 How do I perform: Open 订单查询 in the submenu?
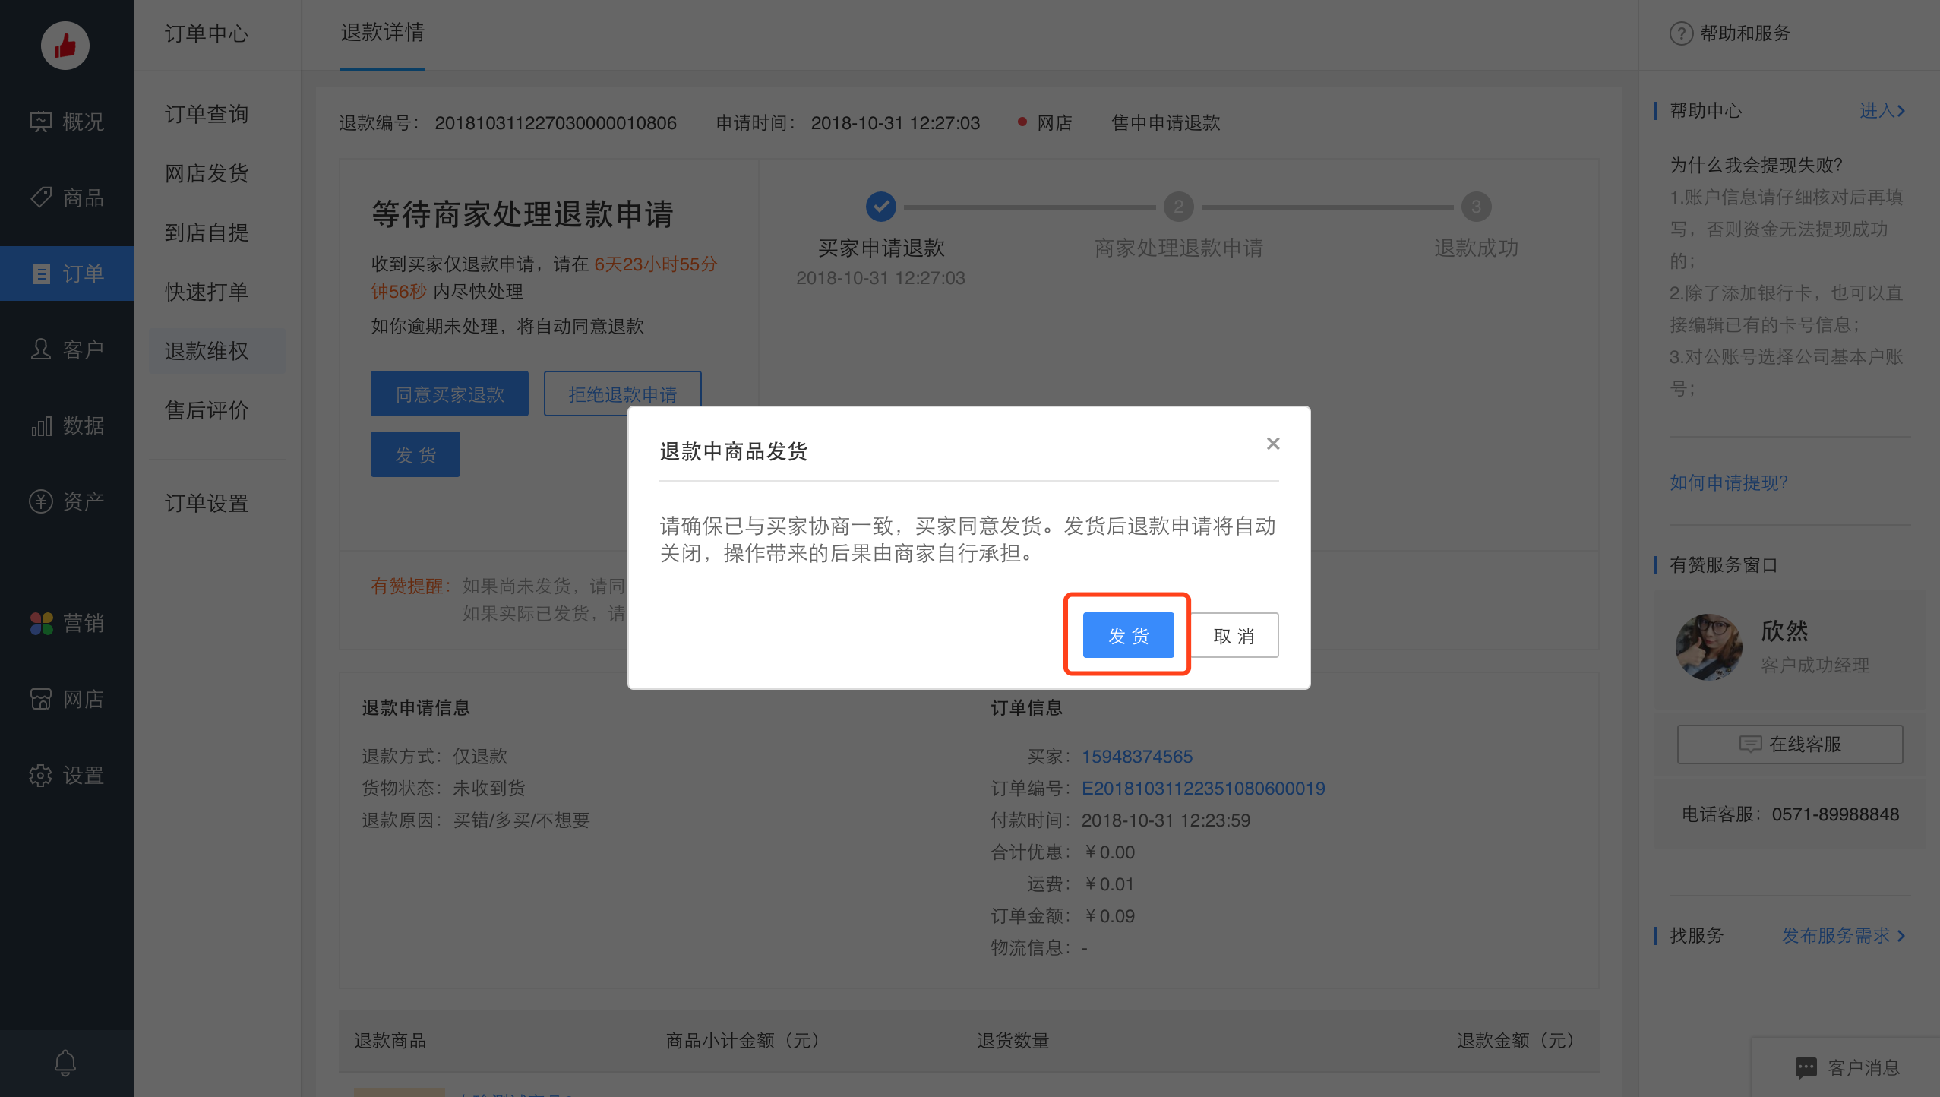pos(207,114)
